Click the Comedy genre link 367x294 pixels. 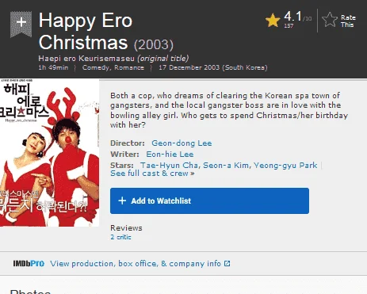tap(96, 67)
